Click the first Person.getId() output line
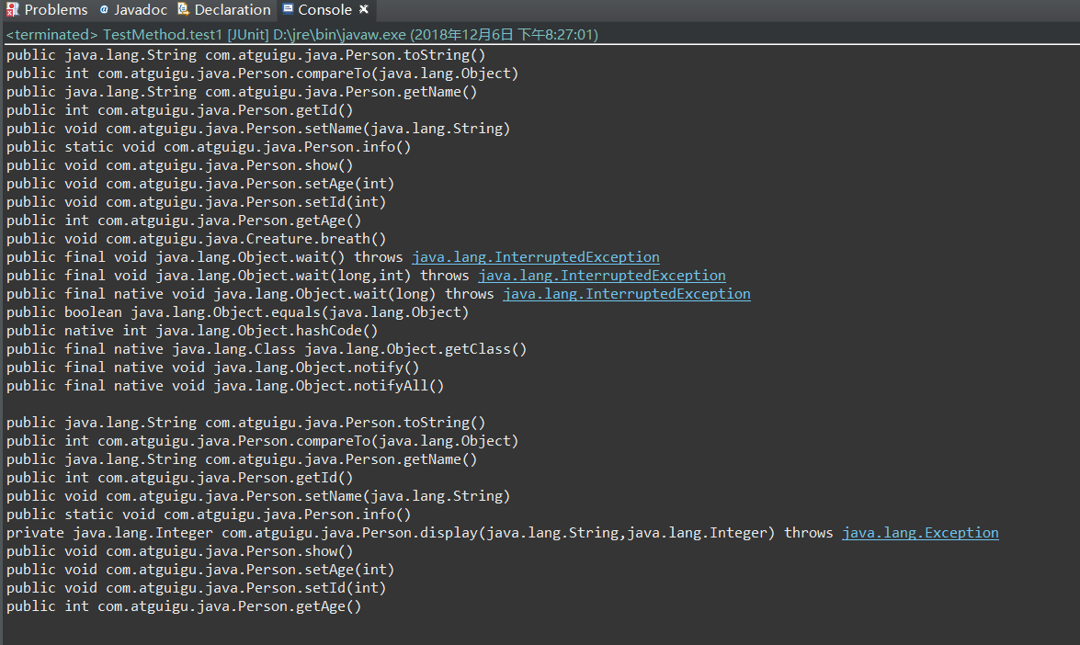1080x645 pixels. (x=180, y=110)
